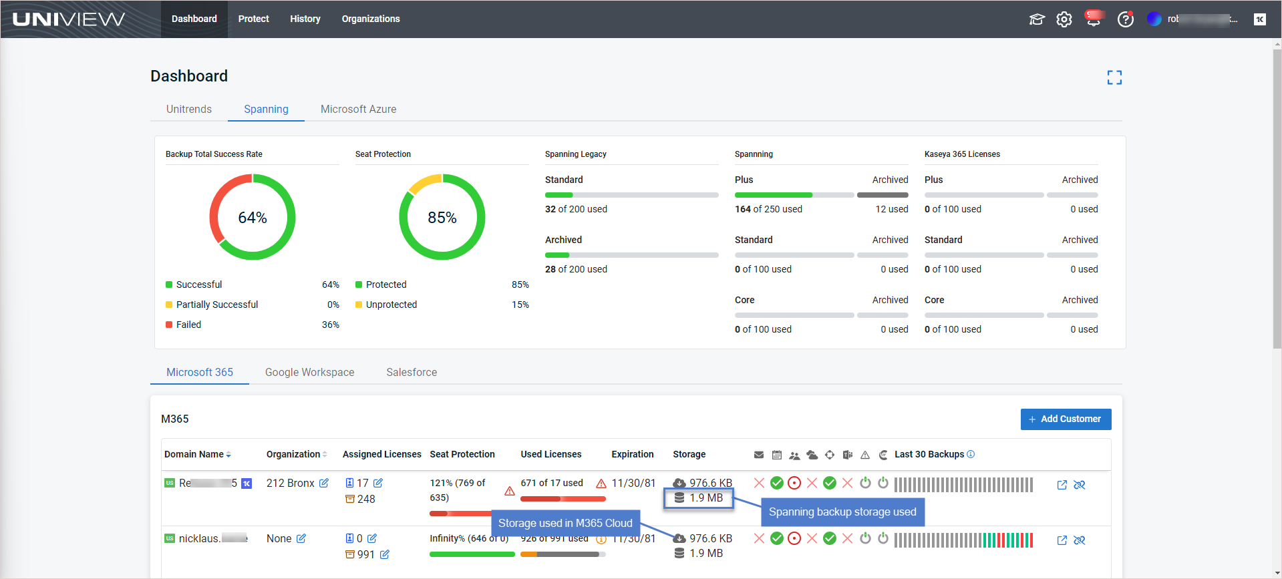Click info icon beside Last 30 Backups

971,454
